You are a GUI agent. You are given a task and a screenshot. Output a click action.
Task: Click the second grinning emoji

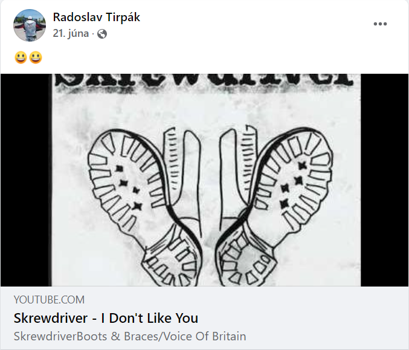click(36, 57)
